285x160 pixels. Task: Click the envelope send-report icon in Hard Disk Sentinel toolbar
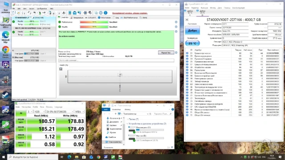pyautogui.click(x=74, y=13)
